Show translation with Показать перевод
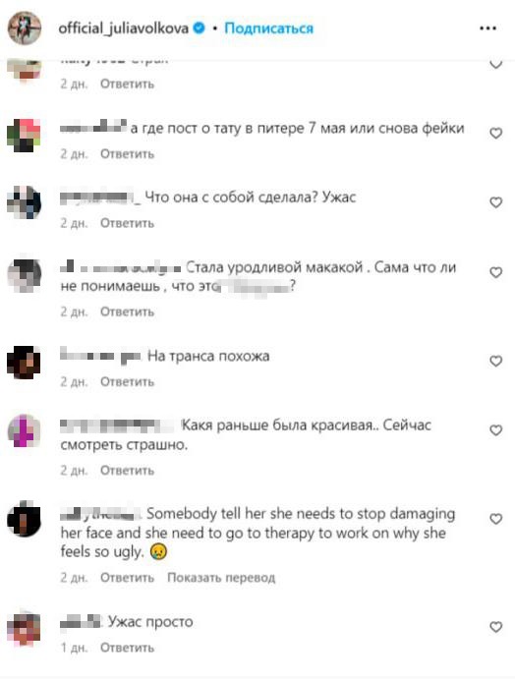Viewport: 515px width, 681px height. click(221, 578)
